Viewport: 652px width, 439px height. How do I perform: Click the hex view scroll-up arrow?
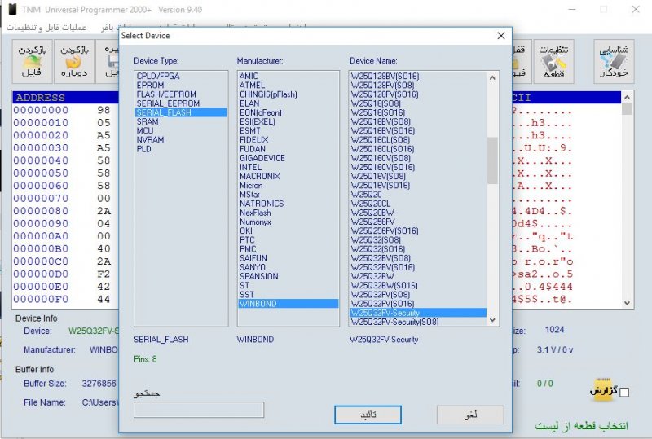[627, 97]
